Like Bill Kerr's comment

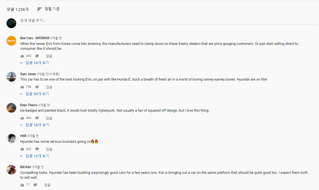(x=22, y=185)
